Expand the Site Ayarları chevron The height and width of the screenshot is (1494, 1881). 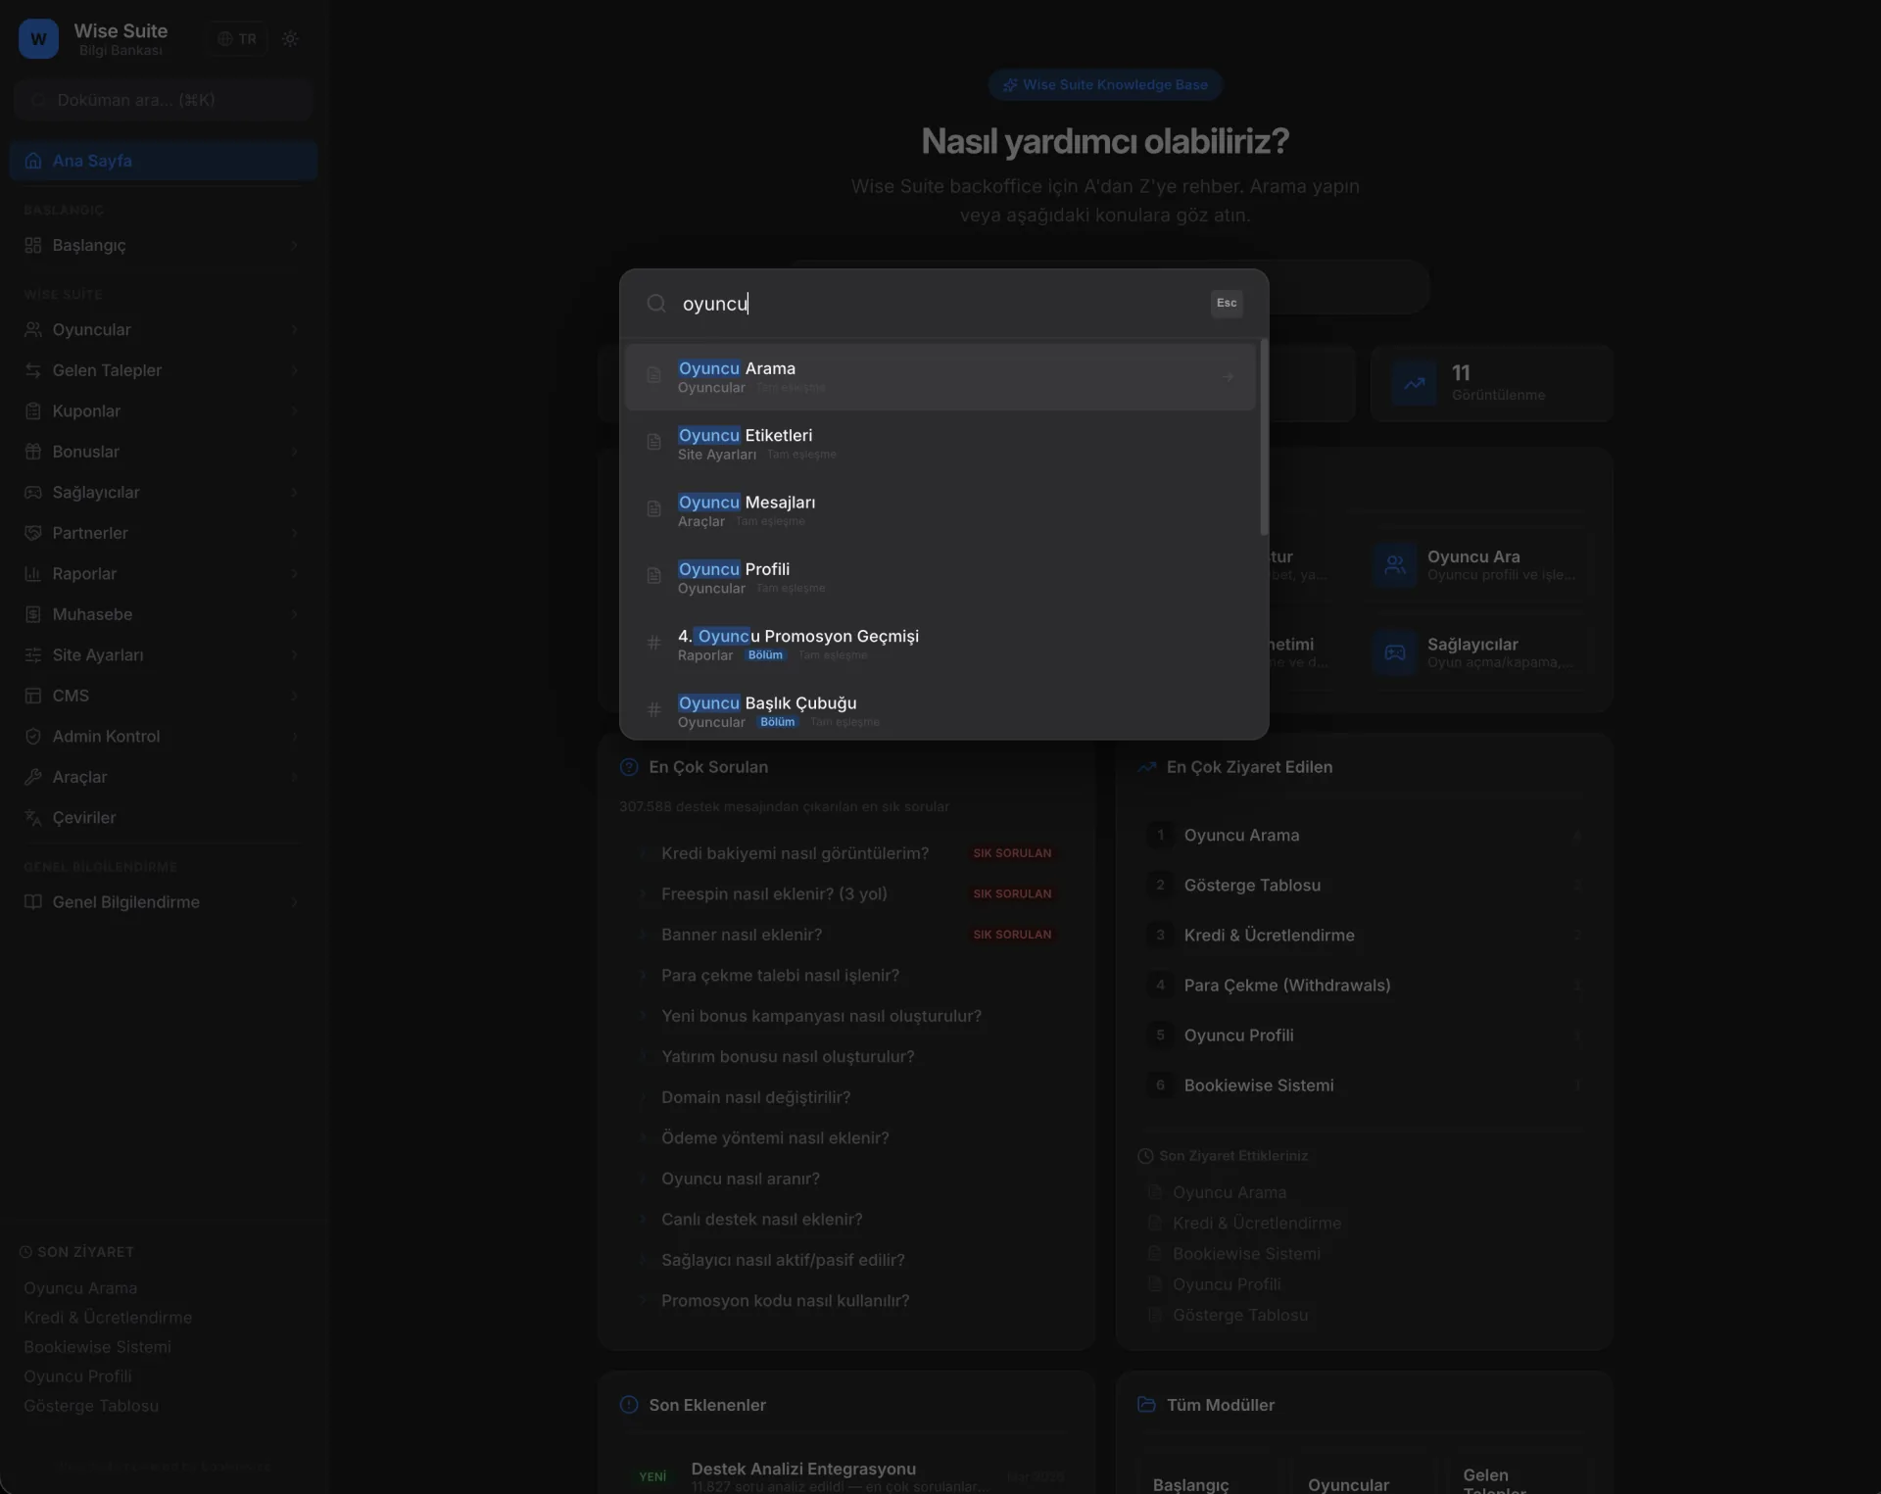click(294, 655)
